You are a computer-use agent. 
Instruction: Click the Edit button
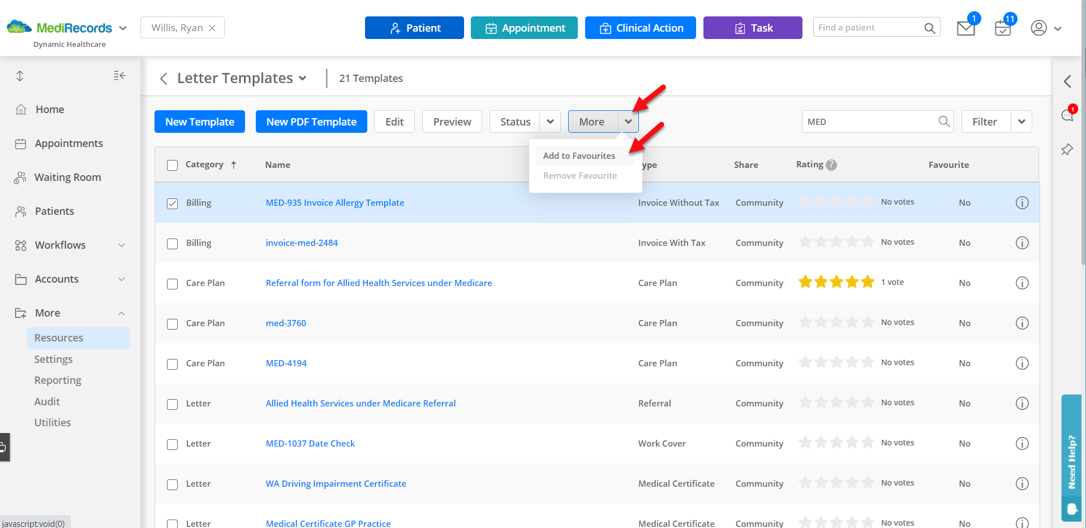tap(394, 122)
